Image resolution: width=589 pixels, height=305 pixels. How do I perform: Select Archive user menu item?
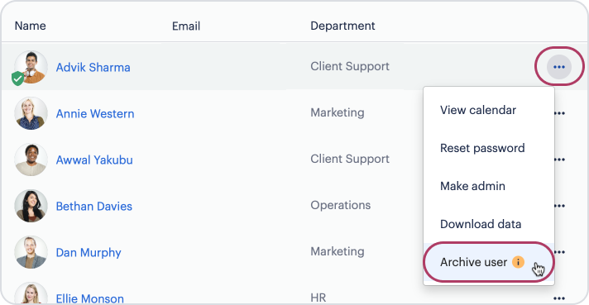[489, 262]
